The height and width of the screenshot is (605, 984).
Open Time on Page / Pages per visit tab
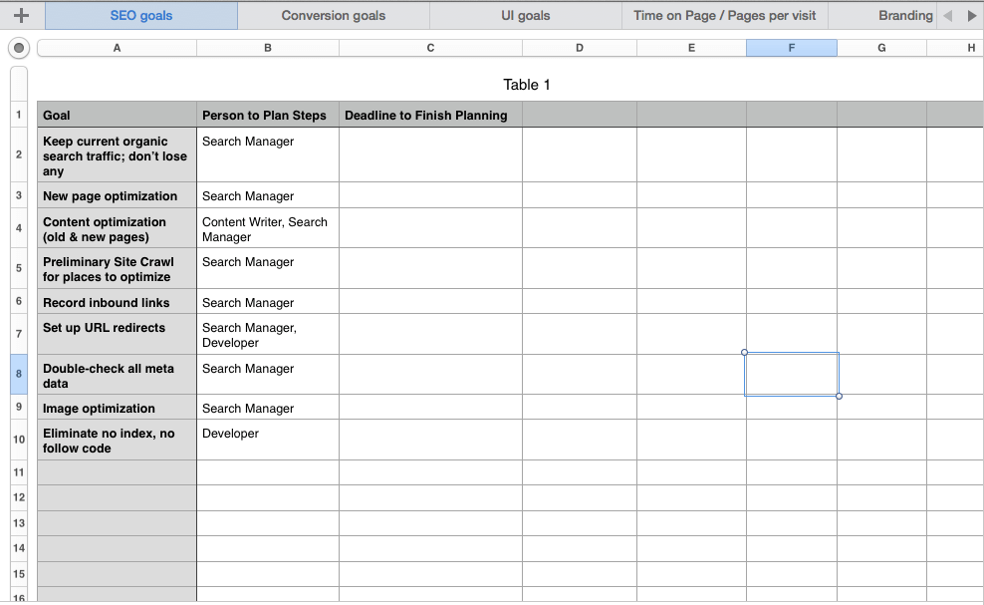pyautogui.click(x=725, y=16)
